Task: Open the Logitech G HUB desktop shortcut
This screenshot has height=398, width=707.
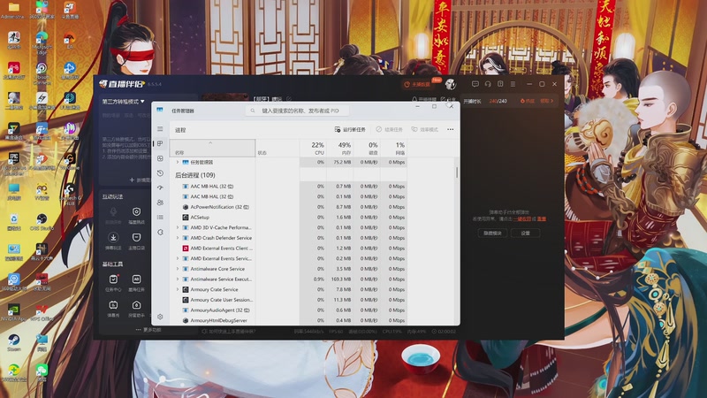Action: point(70,194)
